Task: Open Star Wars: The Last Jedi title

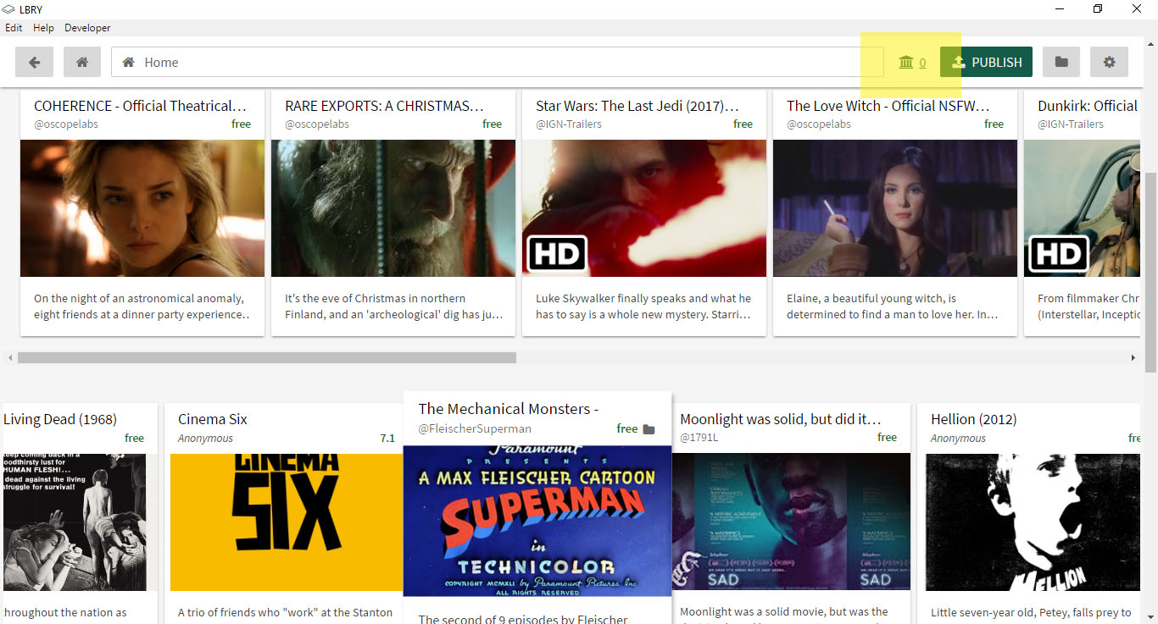Action: pyautogui.click(x=637, y=106)
